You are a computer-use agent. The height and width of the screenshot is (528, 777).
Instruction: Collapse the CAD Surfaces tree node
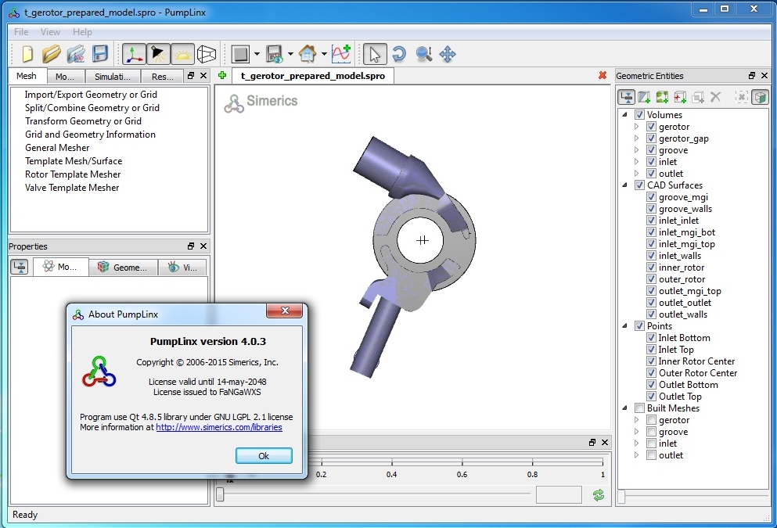click(x=625, y=185)
